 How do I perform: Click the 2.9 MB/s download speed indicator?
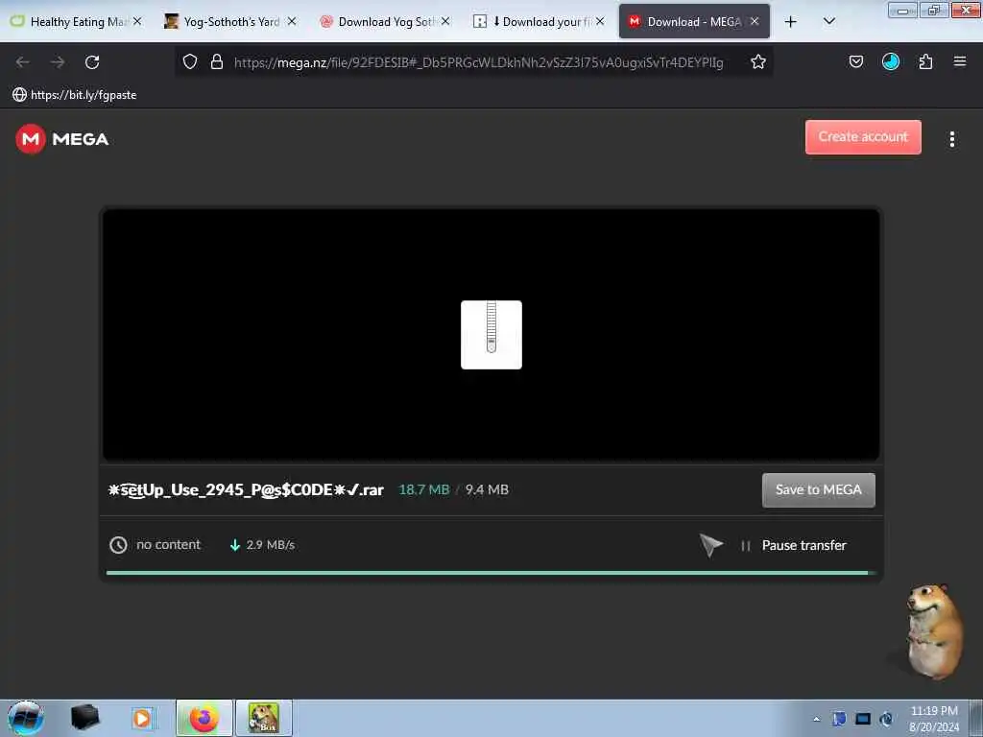click(x=263, y=545)
